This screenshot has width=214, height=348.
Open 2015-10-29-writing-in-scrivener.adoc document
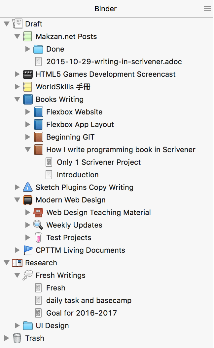pyautogui.click(x=114, y=62)
